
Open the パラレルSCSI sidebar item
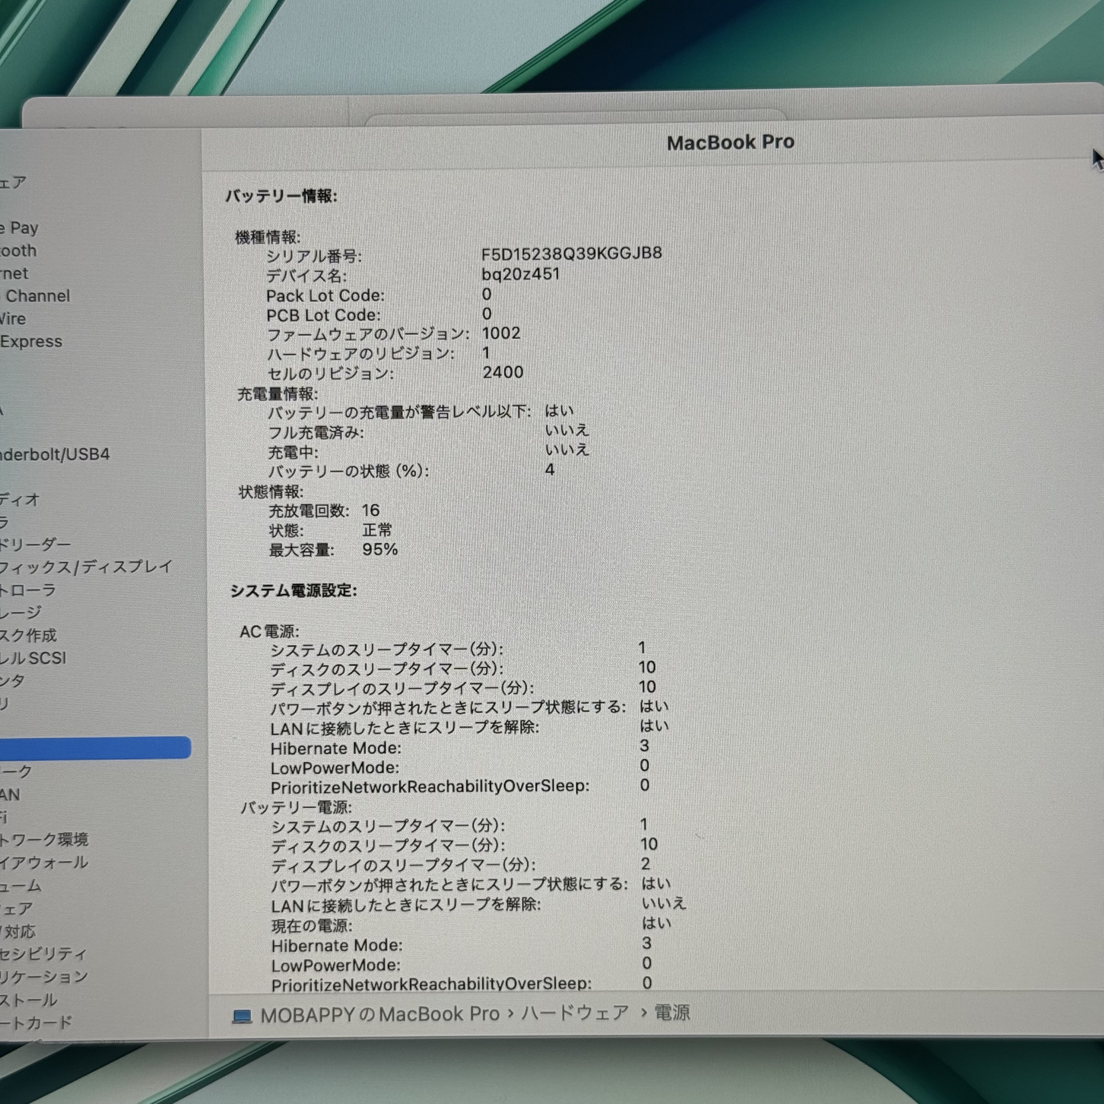[33, 658]
